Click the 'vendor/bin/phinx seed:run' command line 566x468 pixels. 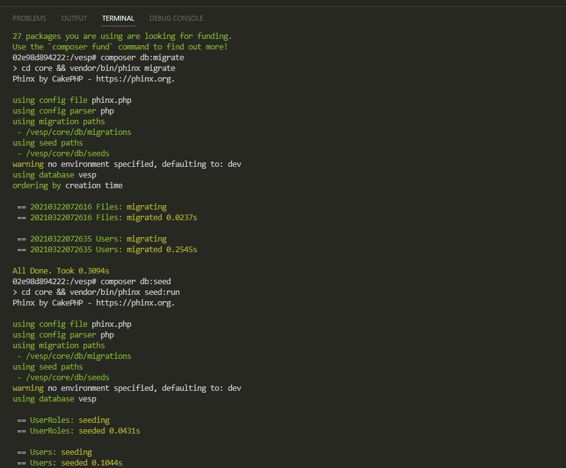pyautogui.click(x=96, y=292)
